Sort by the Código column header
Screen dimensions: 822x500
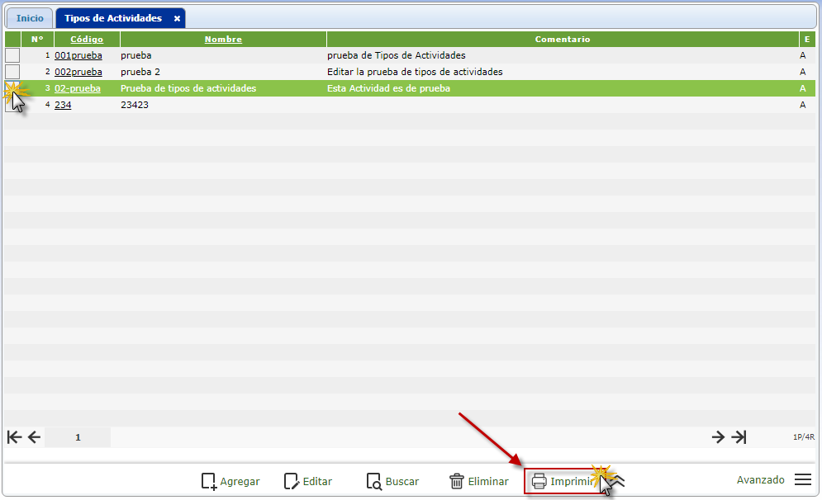87,40
